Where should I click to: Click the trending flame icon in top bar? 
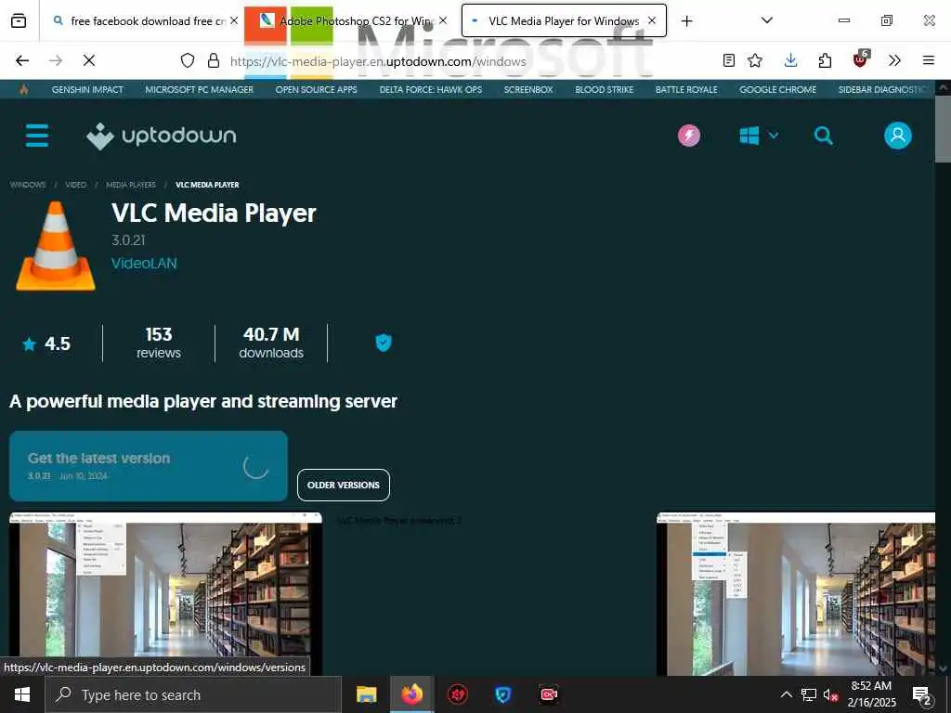pos(23,90)
